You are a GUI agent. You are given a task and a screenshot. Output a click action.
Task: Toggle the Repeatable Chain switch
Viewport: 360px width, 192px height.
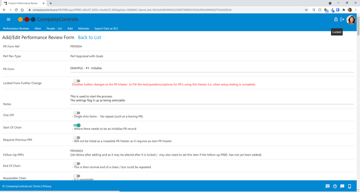click(x=77, y=176)
